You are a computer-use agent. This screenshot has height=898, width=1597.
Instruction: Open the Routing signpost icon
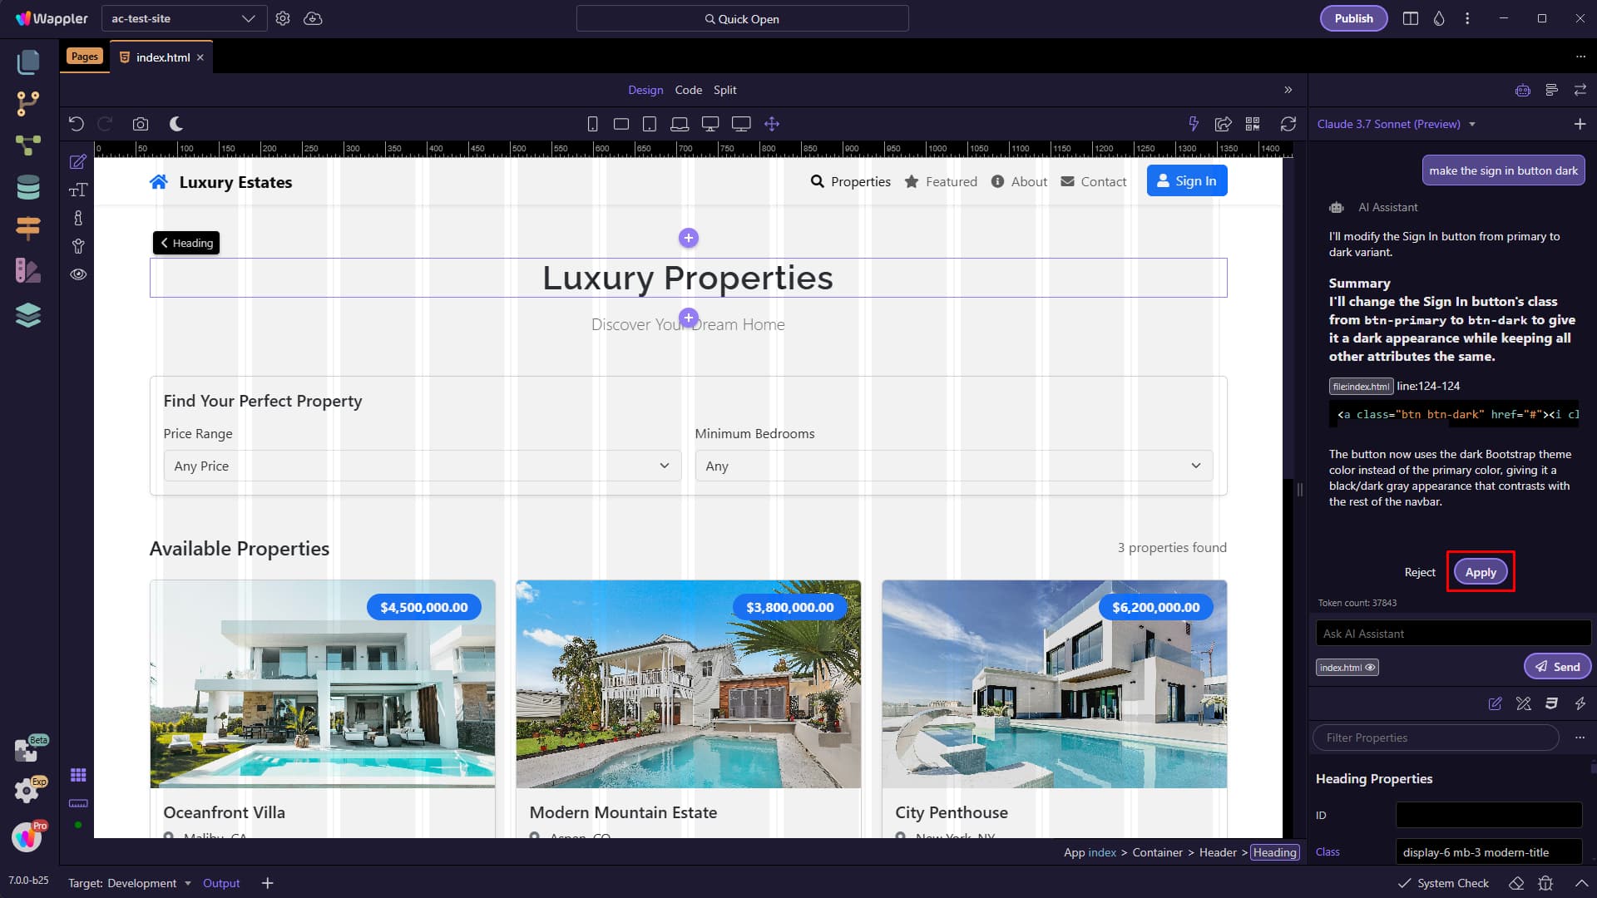click(28, 228)
